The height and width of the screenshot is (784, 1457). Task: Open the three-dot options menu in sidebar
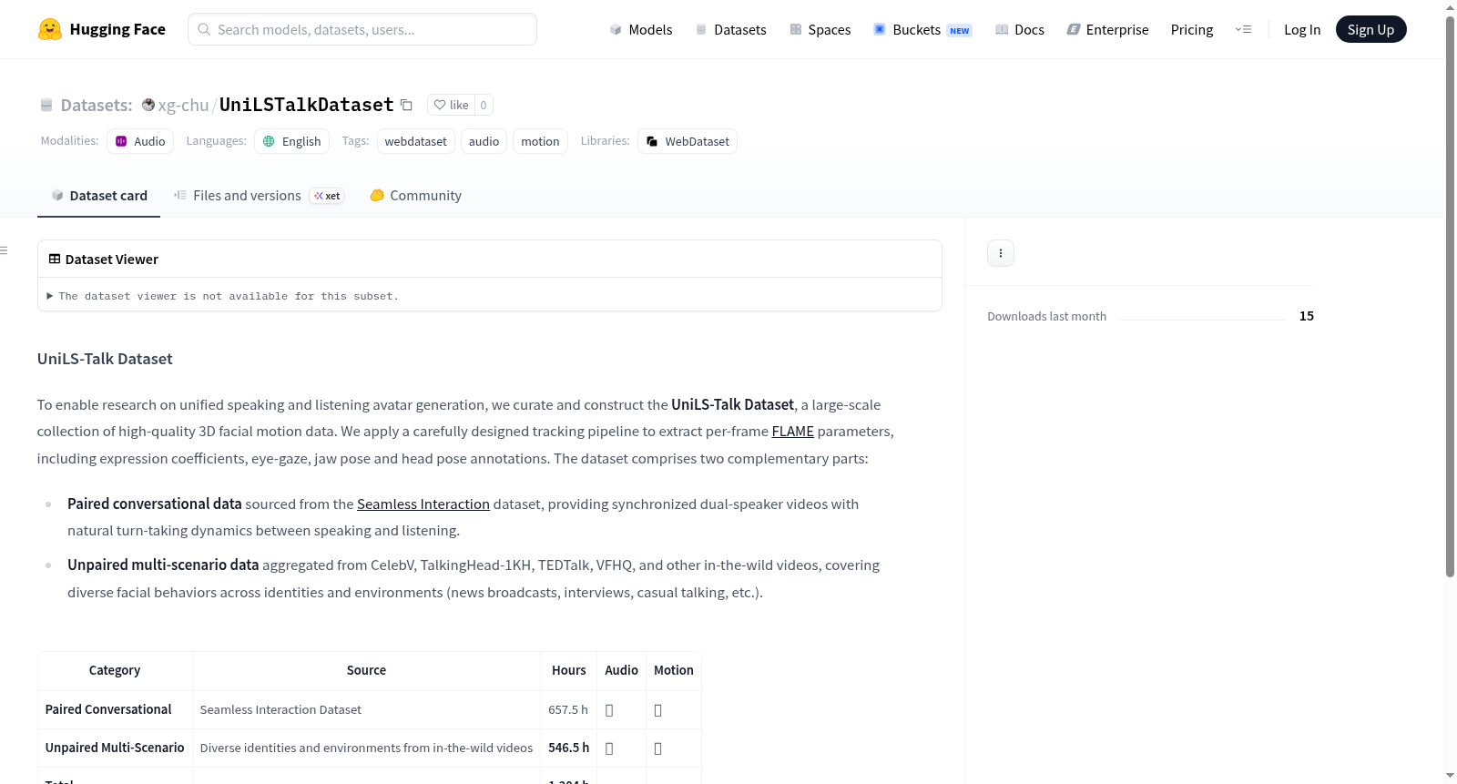pos(1001,253)
